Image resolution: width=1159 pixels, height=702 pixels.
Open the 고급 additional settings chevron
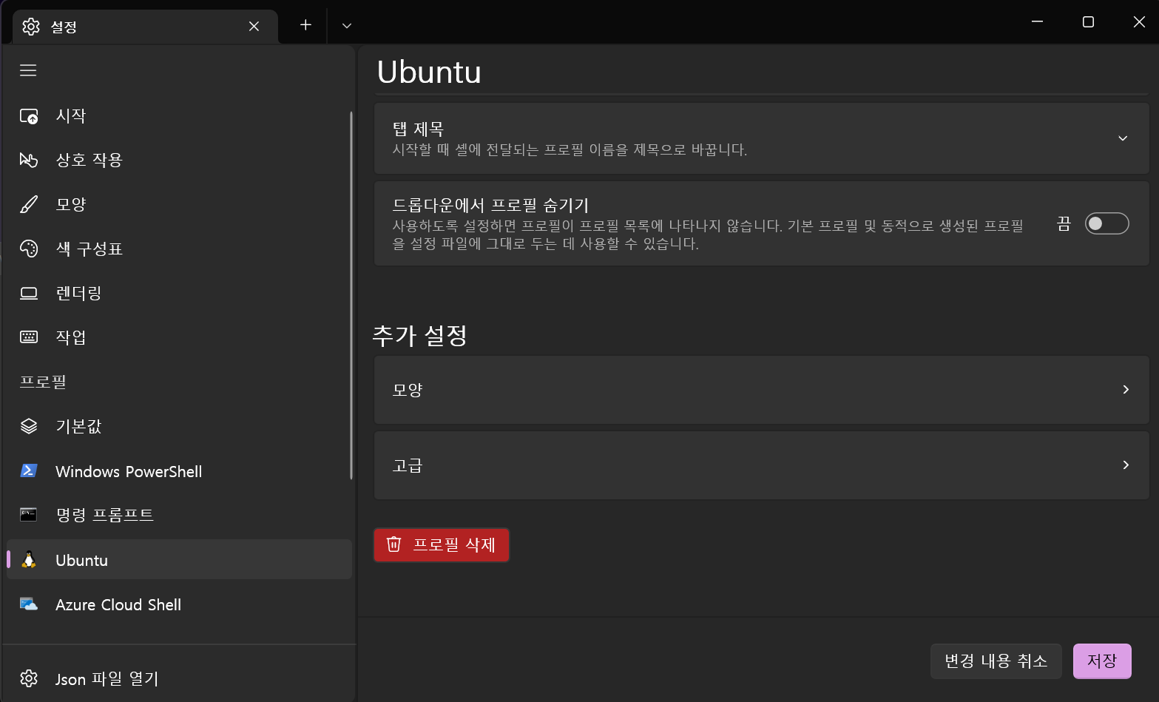[x=1126, y=465]
